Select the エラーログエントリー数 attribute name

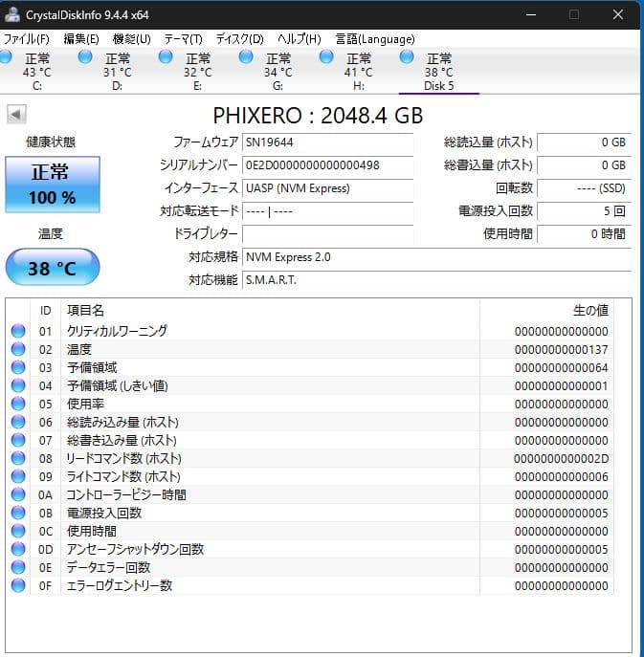[x=120, y=586]
